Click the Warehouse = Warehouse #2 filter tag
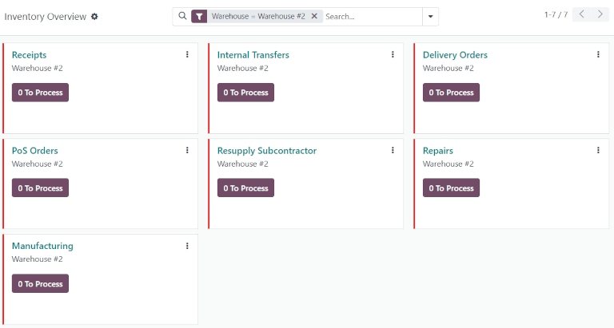Screen dimensions: 614x328 (258, 16)
